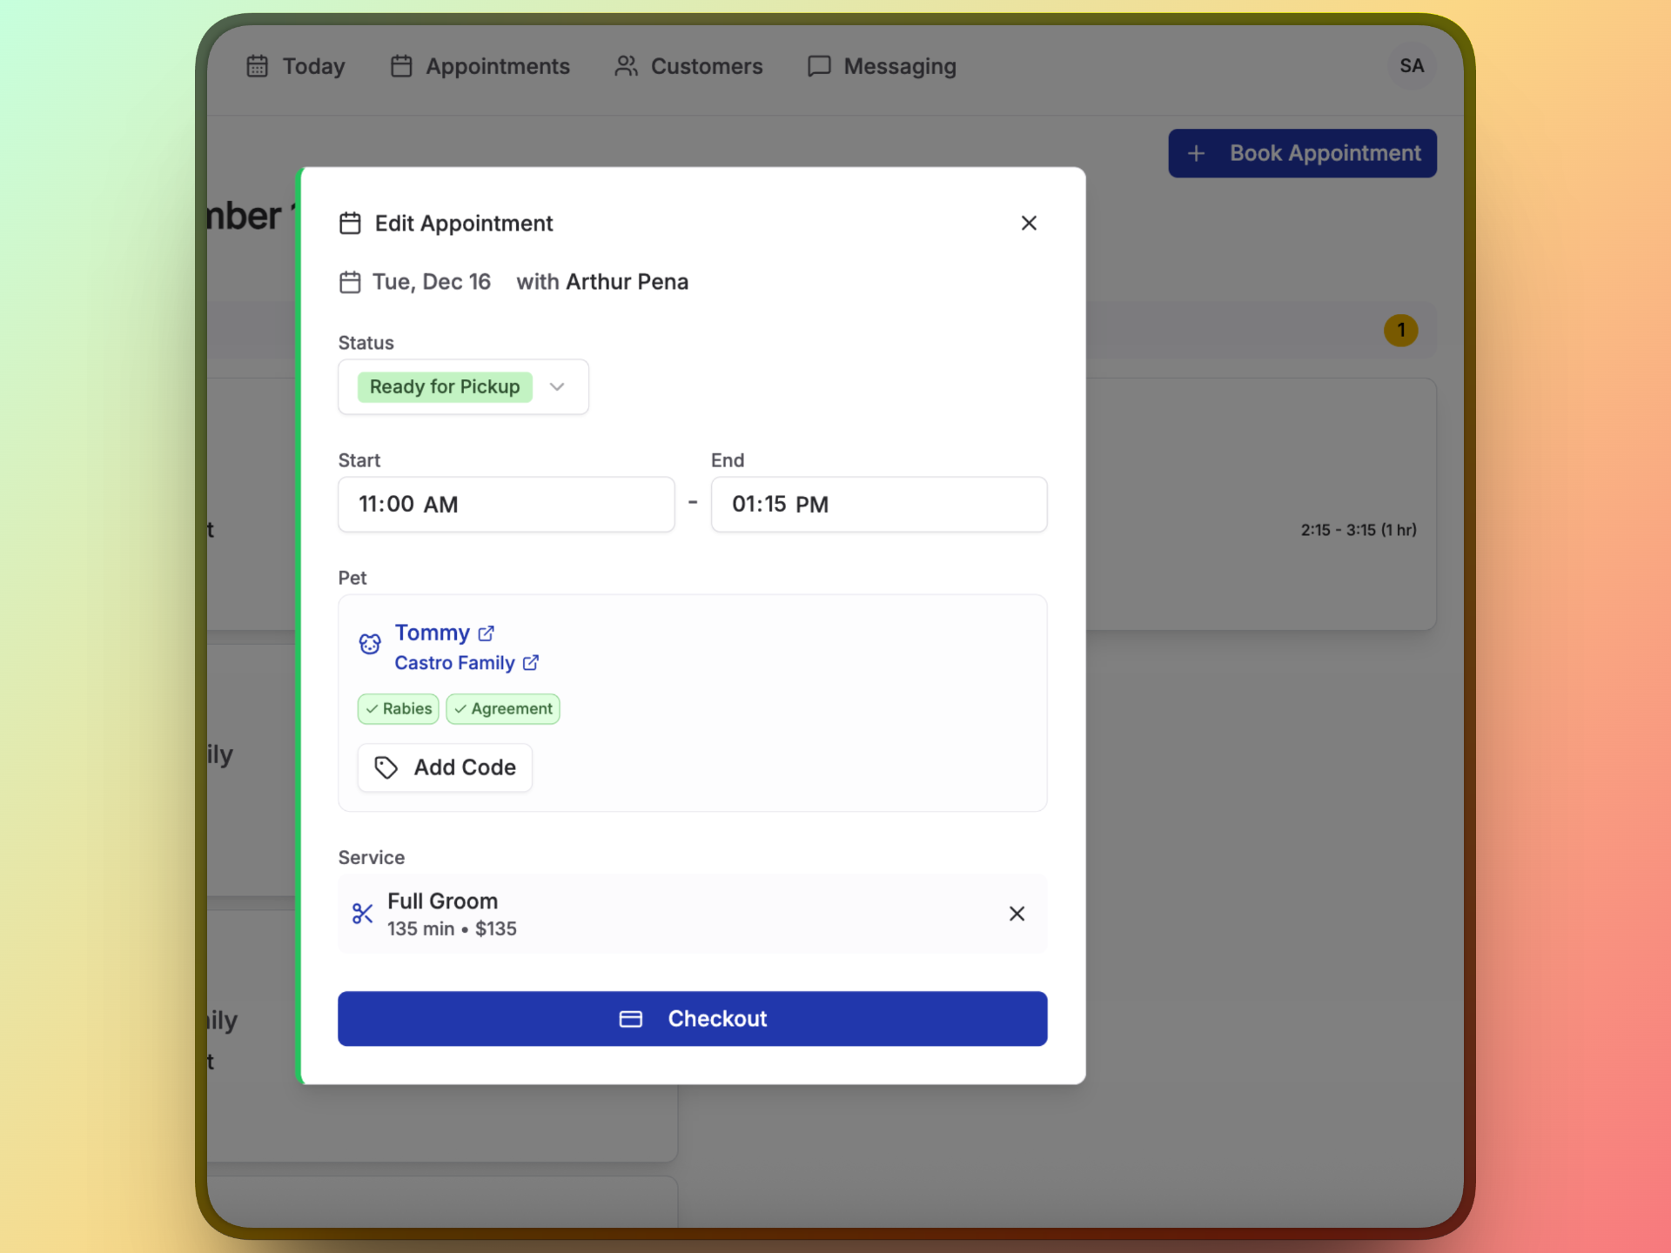Switch to the Today view

pos(296,66)
